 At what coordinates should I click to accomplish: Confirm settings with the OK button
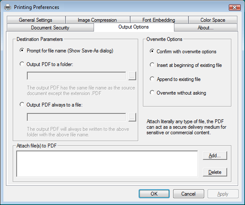[x=154, y=194]
